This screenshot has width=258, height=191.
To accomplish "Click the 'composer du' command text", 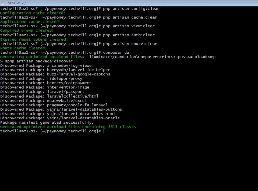I will (x=116, y=52).
